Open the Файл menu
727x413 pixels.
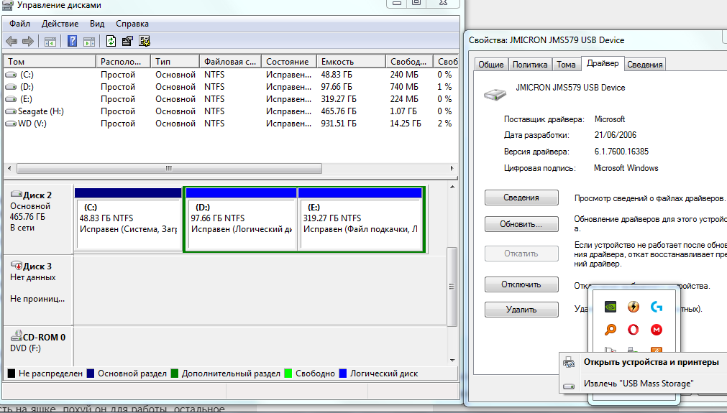(x=19, y=24)
